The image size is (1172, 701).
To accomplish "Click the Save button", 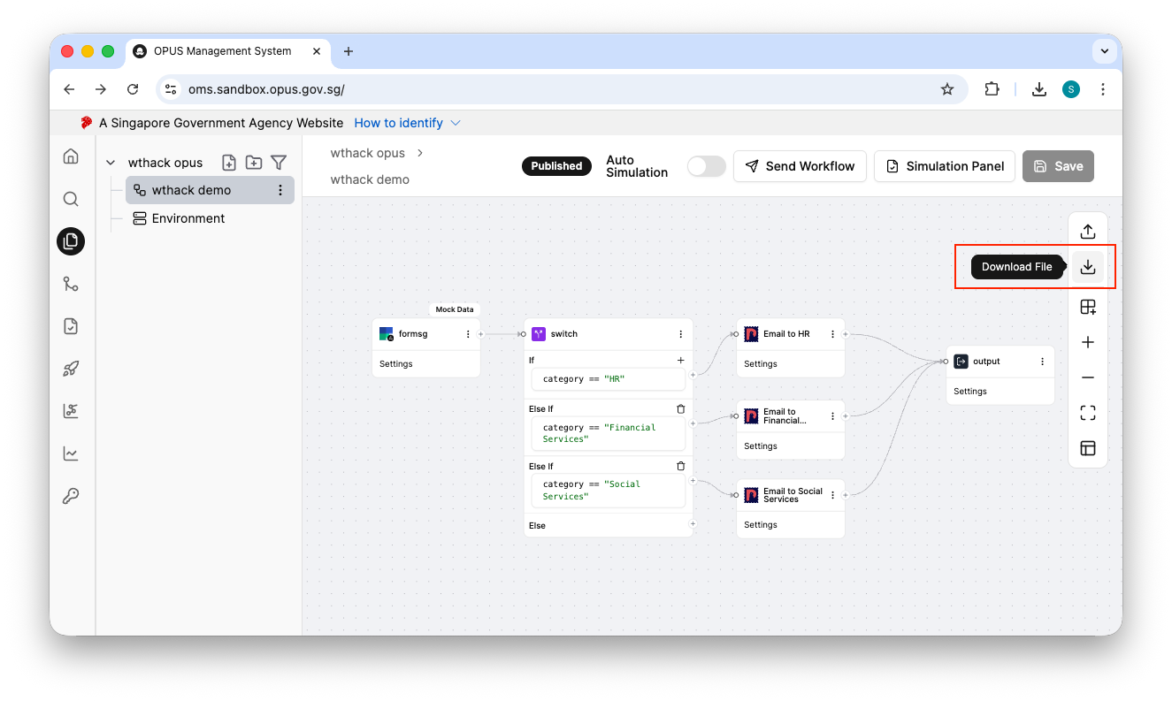I will [1058, 166].
